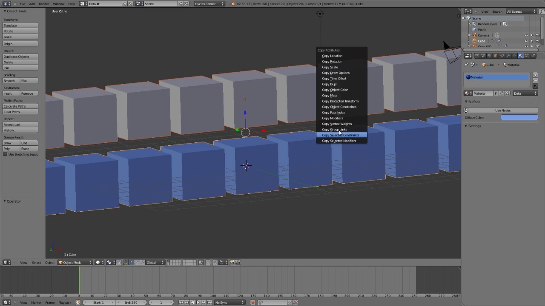Open the Physics properties tab icon

click(x=534, y=56)
